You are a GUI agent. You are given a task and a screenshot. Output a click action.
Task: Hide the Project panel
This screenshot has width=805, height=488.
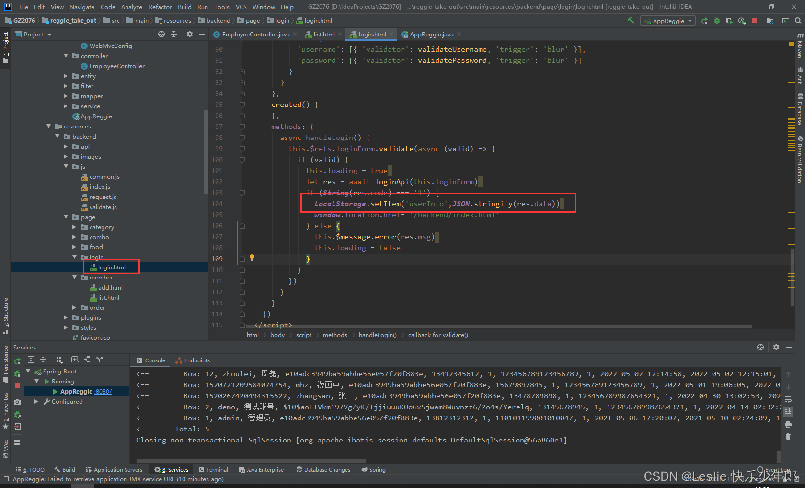202,34
